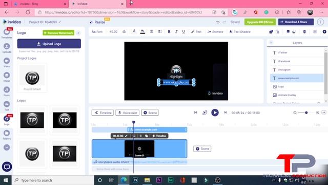Open the Image sidebar panel
Screen dimensions: 328x185
[7, 77]
